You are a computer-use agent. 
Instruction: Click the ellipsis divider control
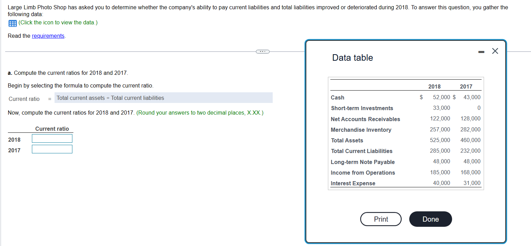click(x=262, y=51)
